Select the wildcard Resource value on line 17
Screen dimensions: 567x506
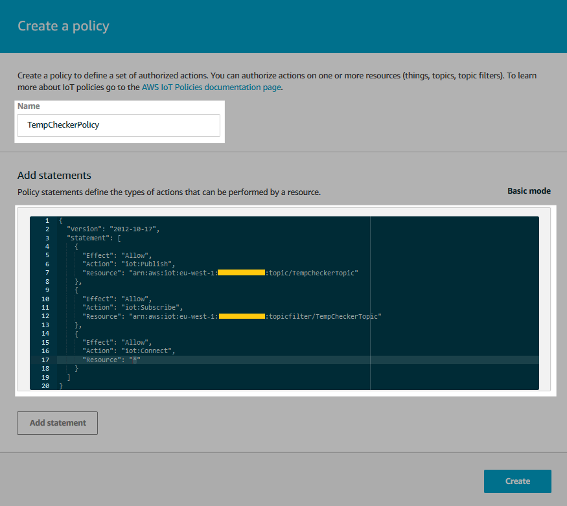coord(135,359)
